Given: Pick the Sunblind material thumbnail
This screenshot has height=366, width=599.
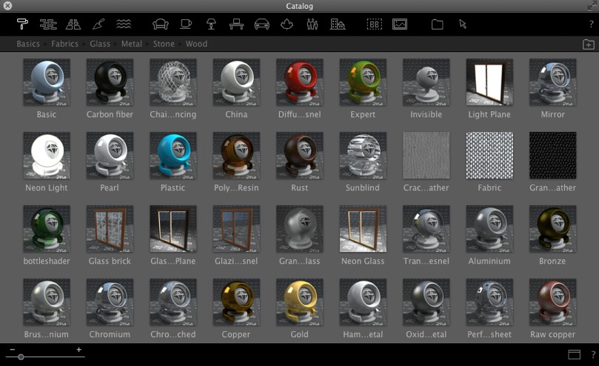Looking at the screenshot, I should click(363, 156).
